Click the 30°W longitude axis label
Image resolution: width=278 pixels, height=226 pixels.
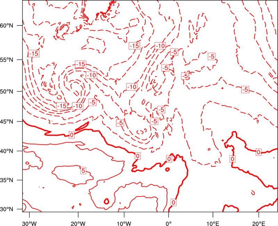(x=29, y=223)
